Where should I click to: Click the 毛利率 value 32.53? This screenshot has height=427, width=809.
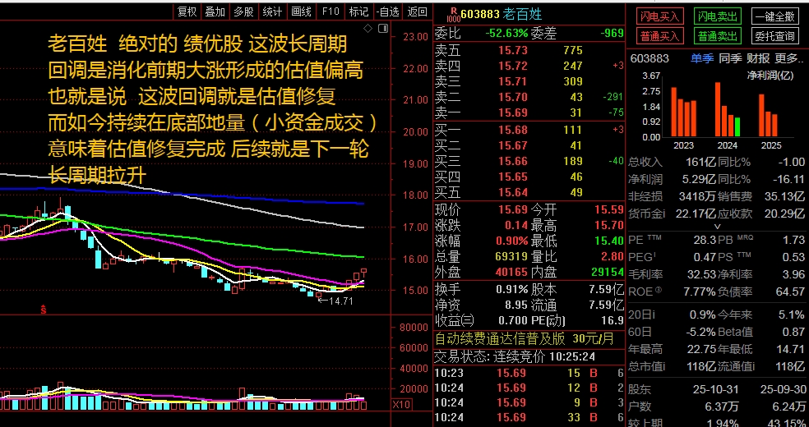701,274
